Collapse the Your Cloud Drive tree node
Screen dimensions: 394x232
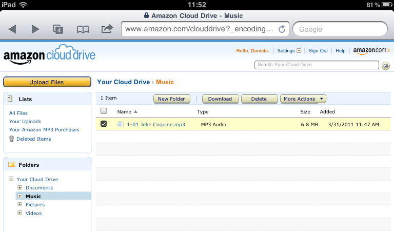coord(11,179)
